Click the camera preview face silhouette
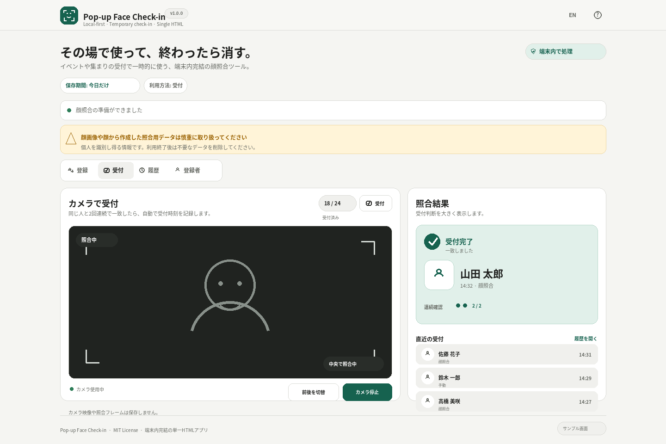Screen dimensions: 666x444 pos(230,295)
